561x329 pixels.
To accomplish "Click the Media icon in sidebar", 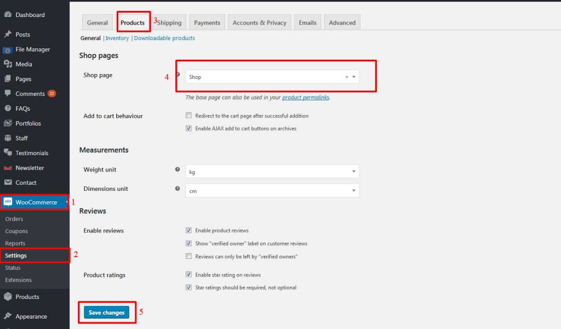I will tap(8, 64).
